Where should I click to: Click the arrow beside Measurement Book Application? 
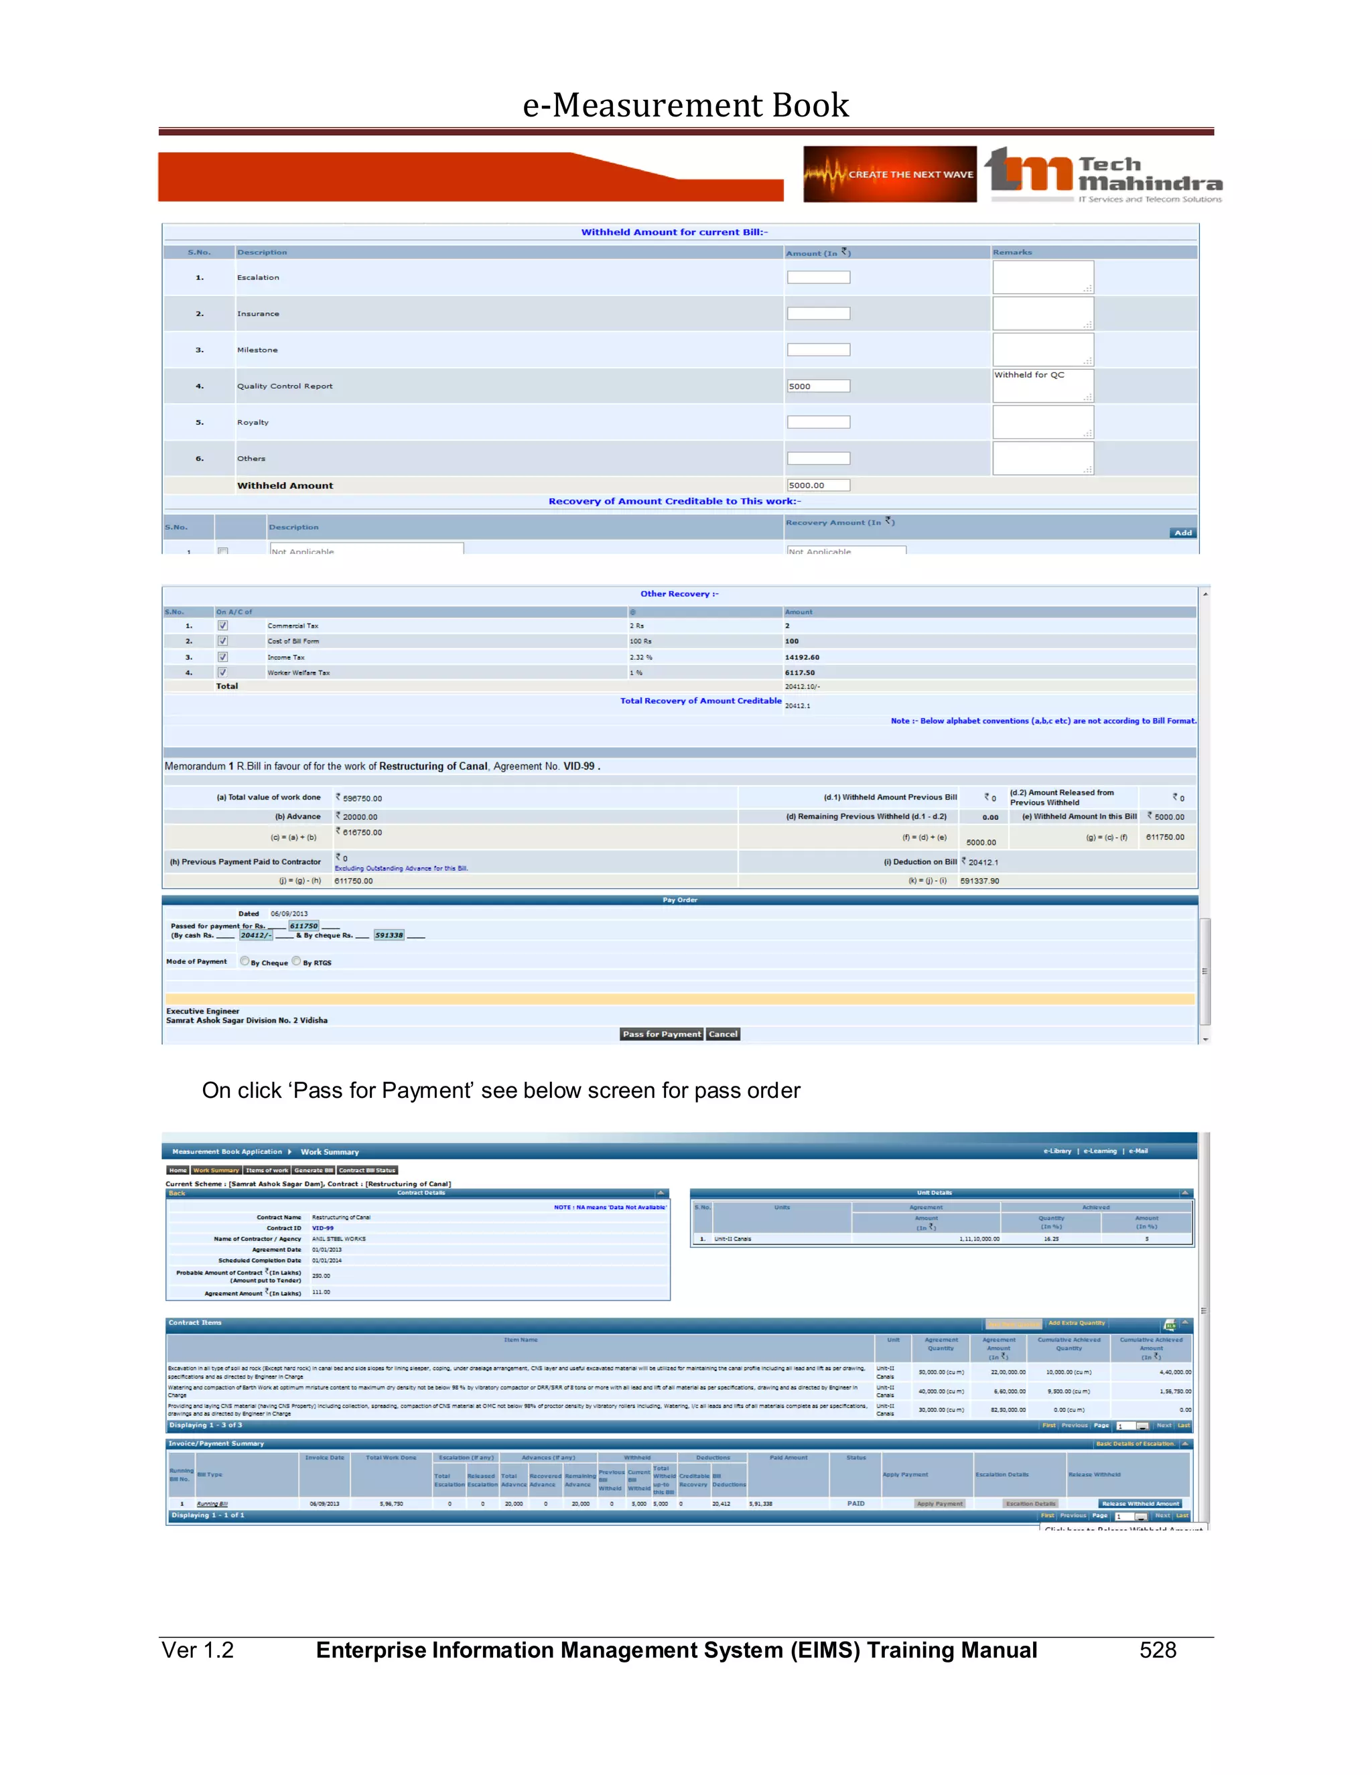(289, 1151)
